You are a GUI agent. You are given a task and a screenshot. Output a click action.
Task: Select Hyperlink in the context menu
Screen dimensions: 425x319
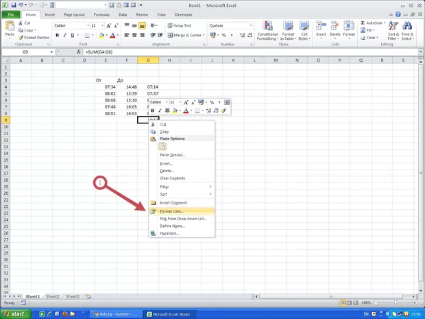click(171, 233)
